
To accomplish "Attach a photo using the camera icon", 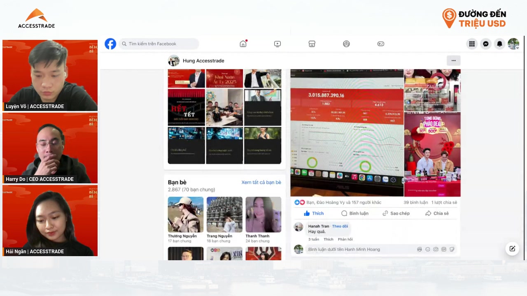I will pyautogui.click(x=436, y=250).
